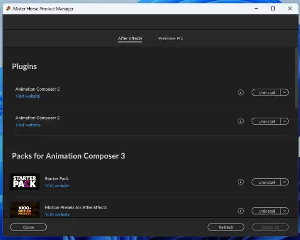Click the Starter Pack thumbnail image
Image resolution: width=300 pixels, height=240 pixels.
pos(25,182)
